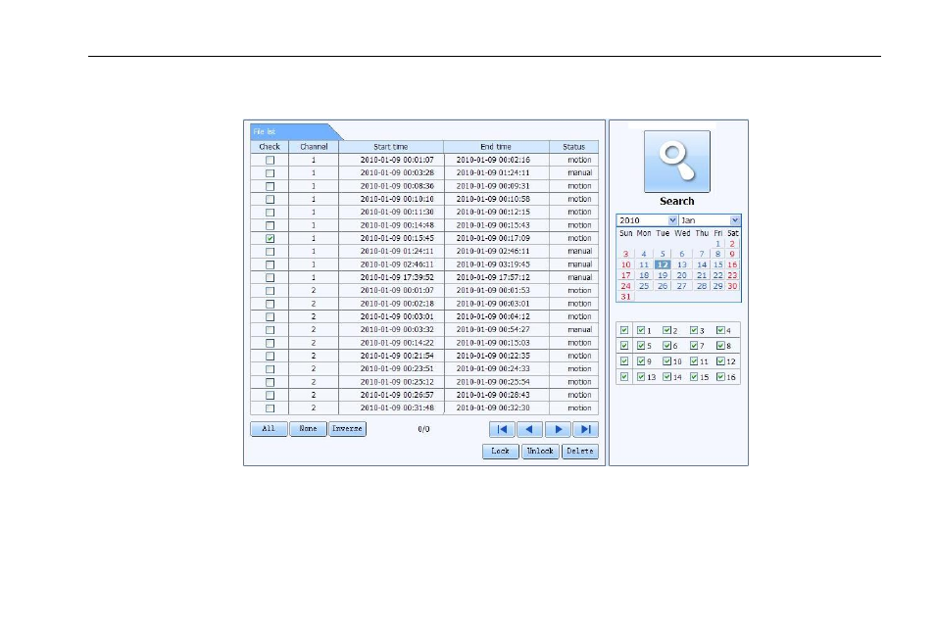Click end time 2010-01-09 01:24:11
The width and height of the screenshot is (936, 623).
[x=493, y=173]
